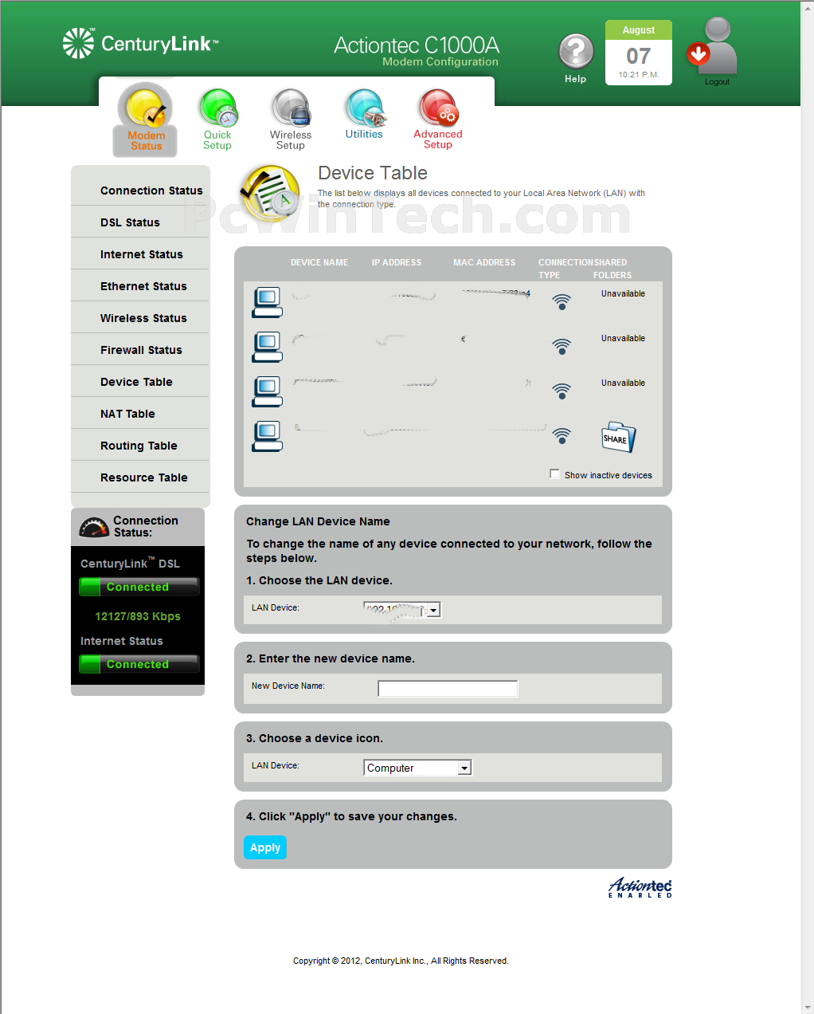
Task: Click the DSL Connected status bar
Action: point(139,587)
